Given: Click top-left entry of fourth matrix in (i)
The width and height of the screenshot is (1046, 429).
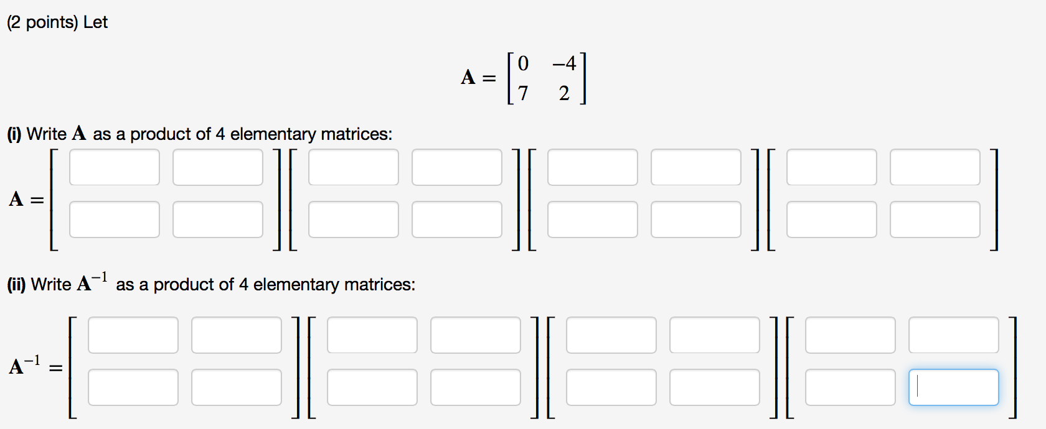Looking at the screenshot, I should coord(832,167).
